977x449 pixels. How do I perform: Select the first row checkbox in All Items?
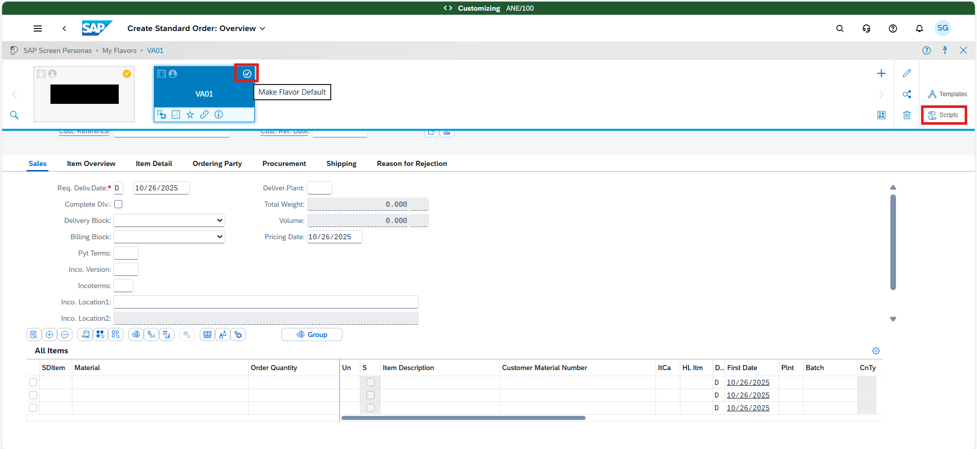(x=33, y=382)
